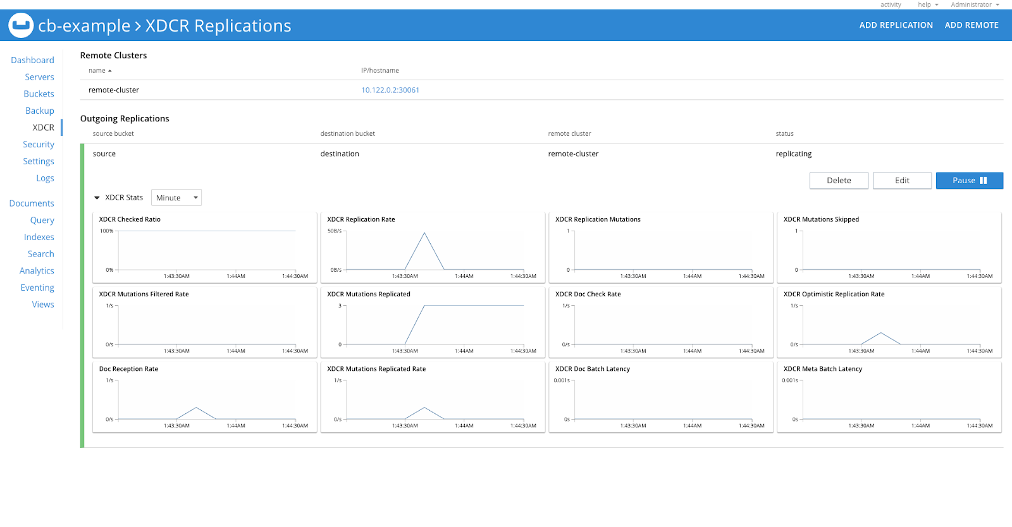Image resolution: width=1012 pixels, height=527 pixels.
Task: Open the remote cluster IP link
Action: click(x=390, y=90)
